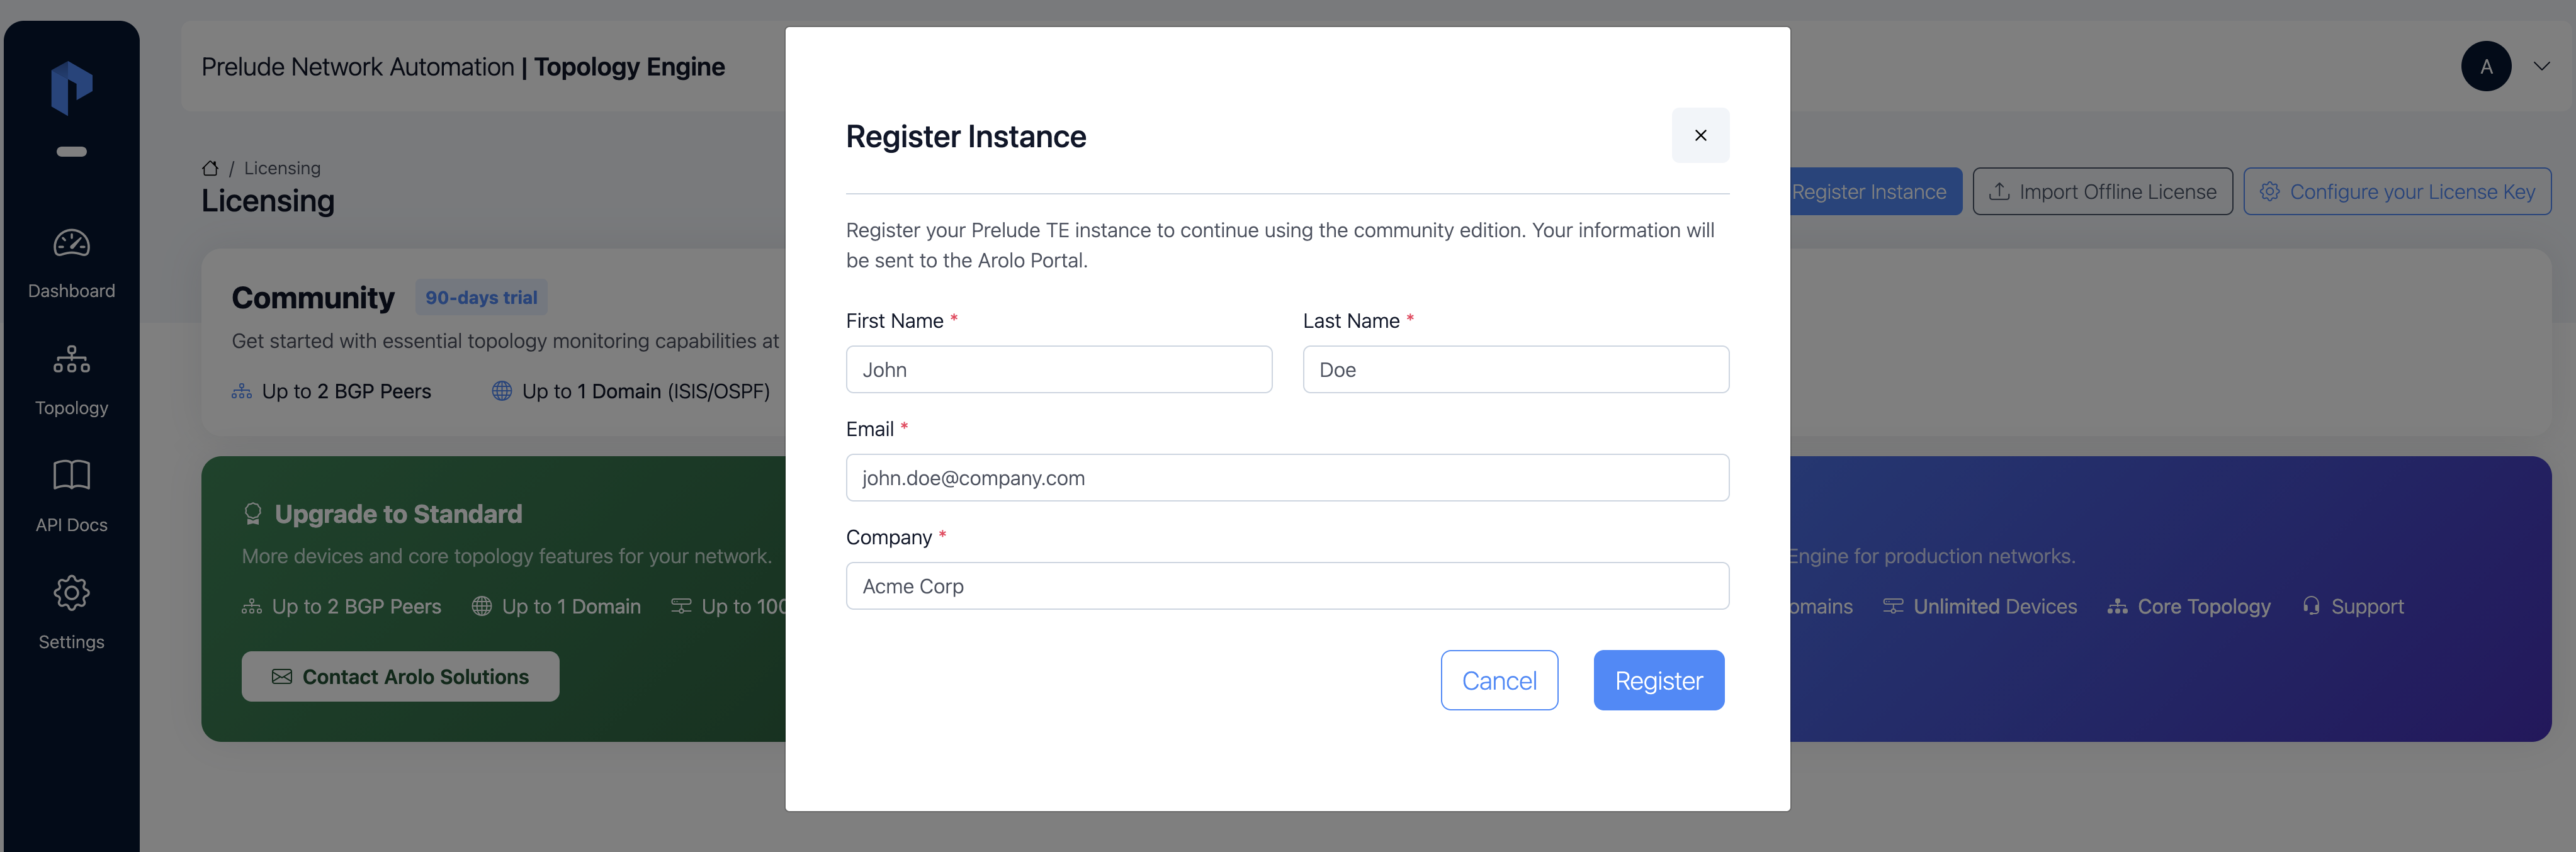Click BGP peers icon in Standard card
Image resolution: width=2576 pixels, height=852 pixels.
tap(252, 606)
